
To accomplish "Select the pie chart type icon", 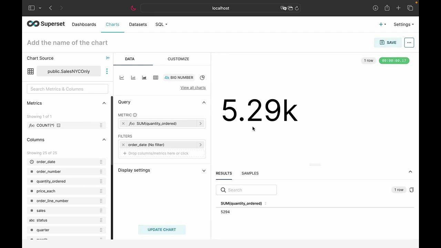I will pyautogui.click(x=202, y=77).
